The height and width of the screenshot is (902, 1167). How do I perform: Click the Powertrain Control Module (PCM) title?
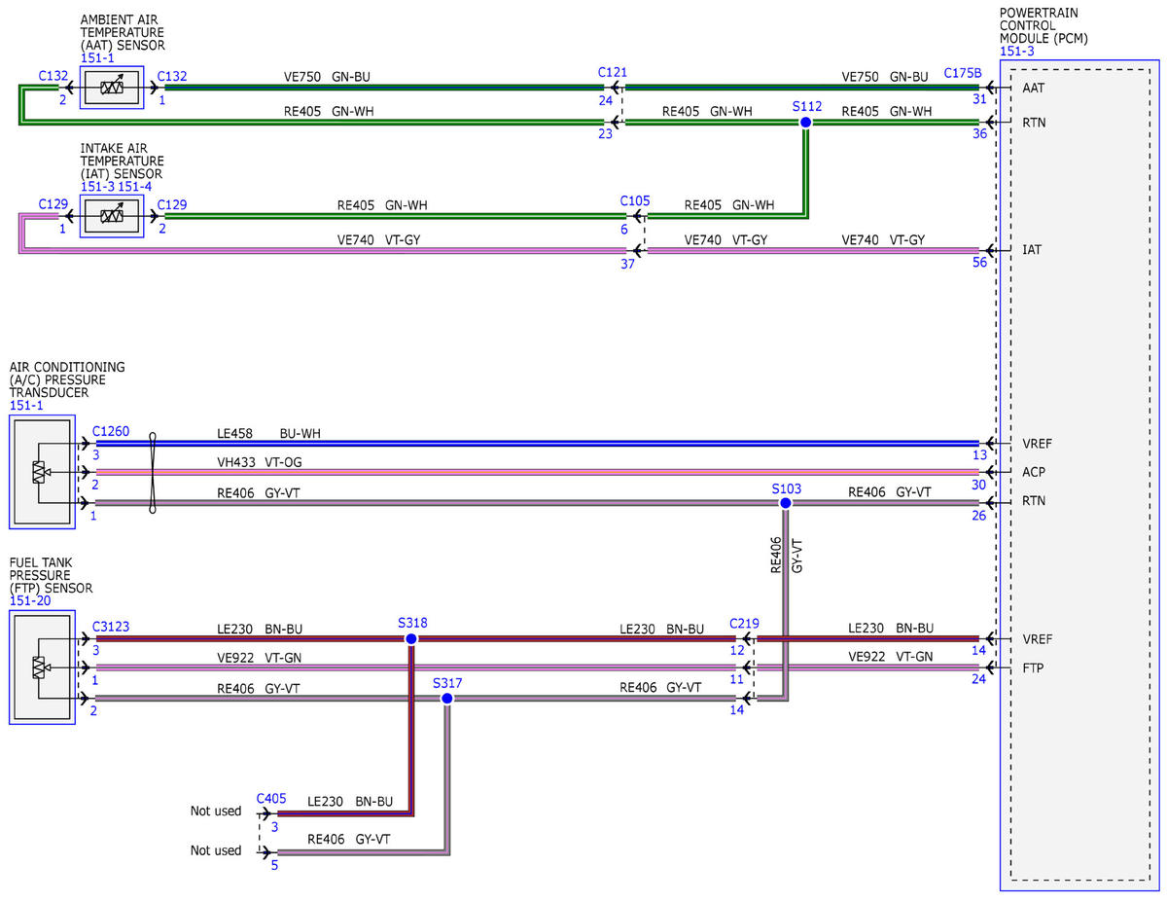click(x=1043, y=25)
